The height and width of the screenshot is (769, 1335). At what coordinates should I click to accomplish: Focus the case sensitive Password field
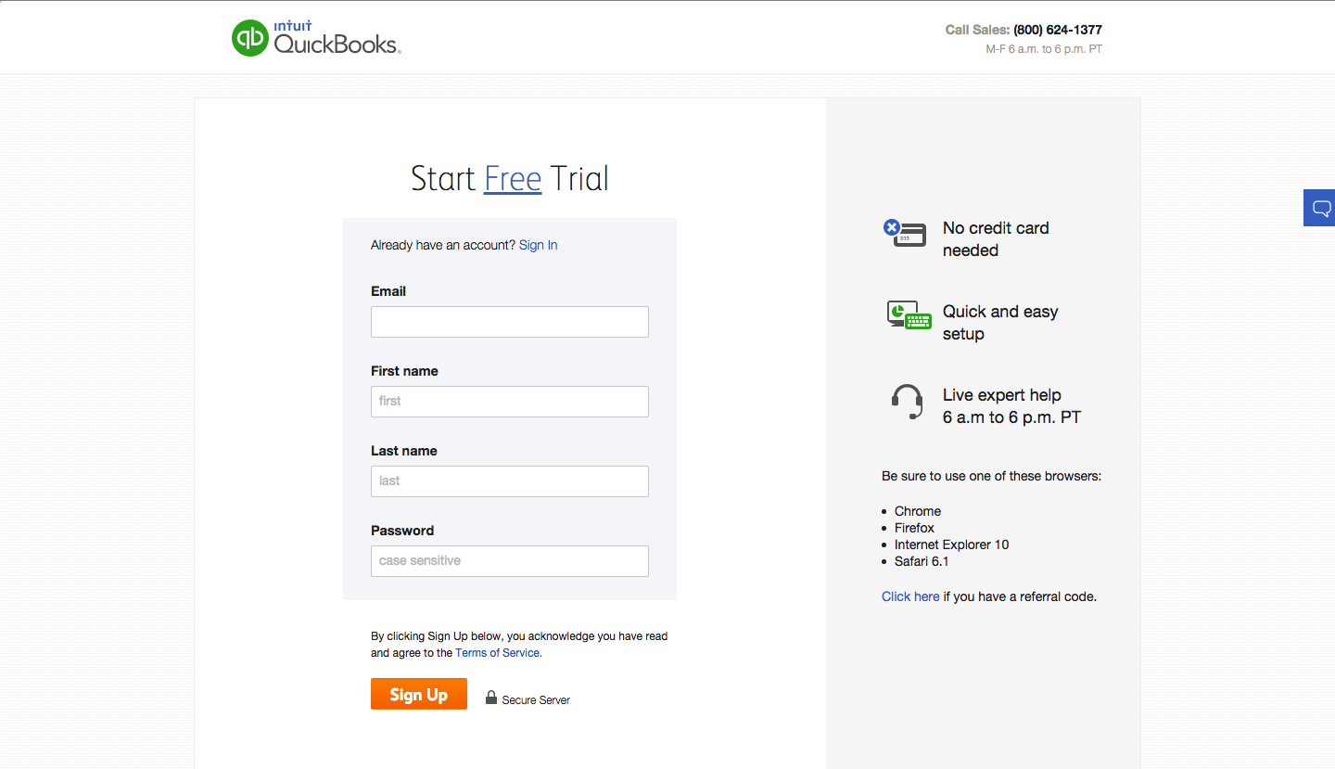pyautogui.click(x=509, y=561)
